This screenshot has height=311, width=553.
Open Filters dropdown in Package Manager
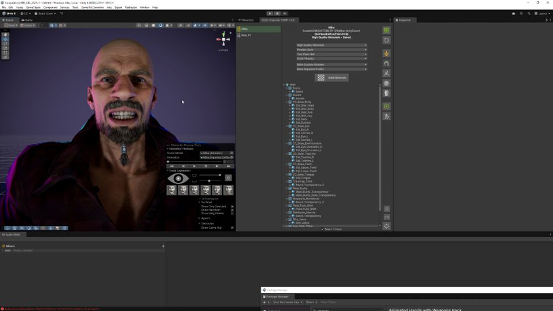(x=311, y=302)
